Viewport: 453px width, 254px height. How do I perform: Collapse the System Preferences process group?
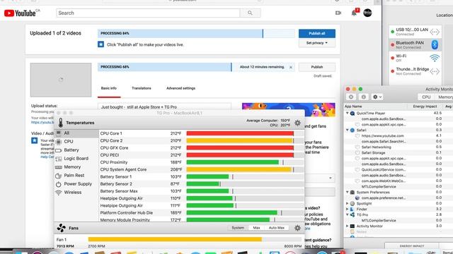point(348,192)
